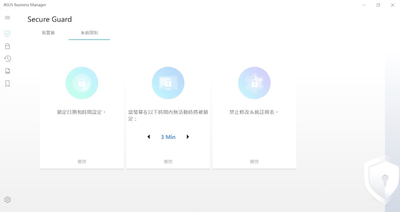Screen dimensions: 400x212
Task: Open the padlock sidebar section
Action: click(x=7, y=46)
